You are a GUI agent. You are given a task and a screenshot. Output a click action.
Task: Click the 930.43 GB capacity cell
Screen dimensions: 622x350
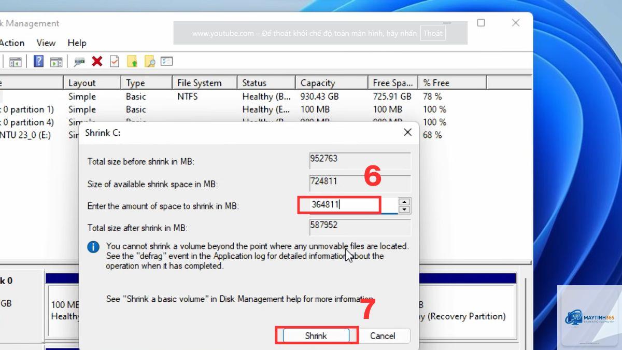pos(319,96)
